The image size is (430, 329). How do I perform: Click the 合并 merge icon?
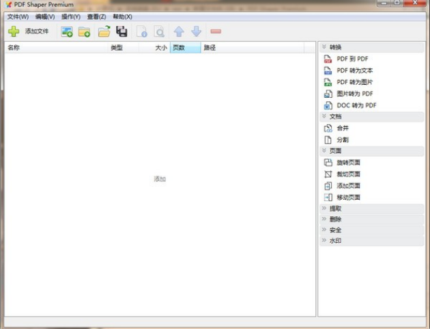328,128
